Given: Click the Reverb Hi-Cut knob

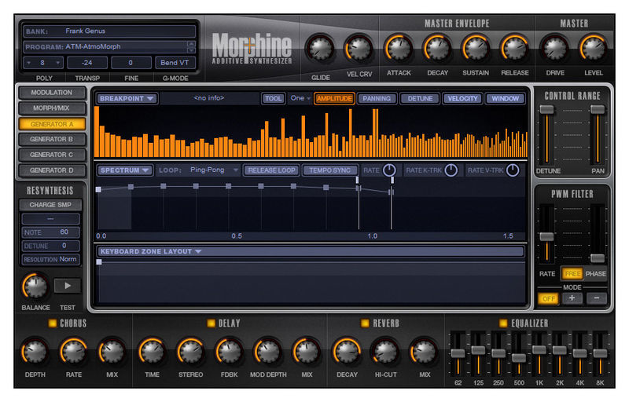Looking at the screenshot, I should click(385, 352).
